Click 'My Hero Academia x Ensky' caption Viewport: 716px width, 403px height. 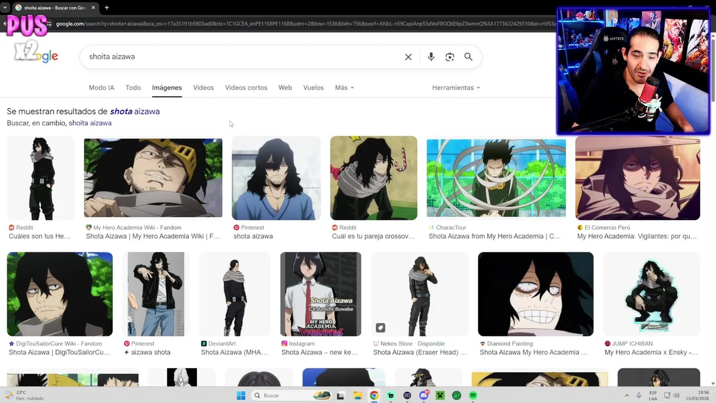tap(651, 352)
